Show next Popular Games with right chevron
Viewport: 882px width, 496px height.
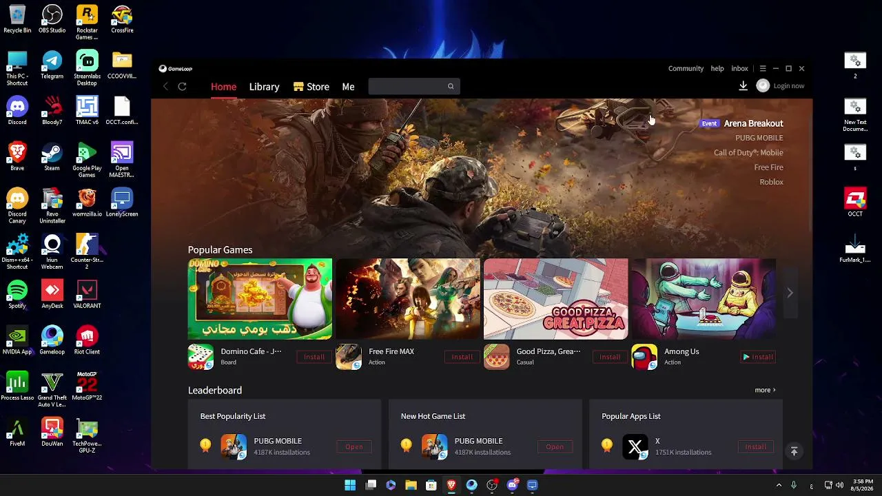[790, 293]
